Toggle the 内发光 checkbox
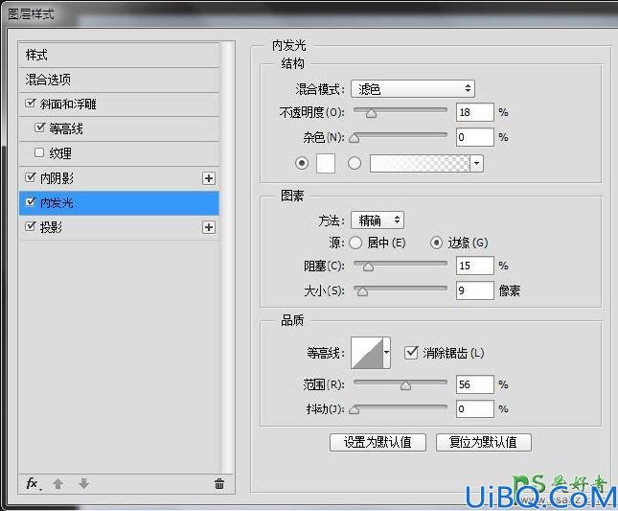This screenshot has width=618, height=511. point(30,202)
